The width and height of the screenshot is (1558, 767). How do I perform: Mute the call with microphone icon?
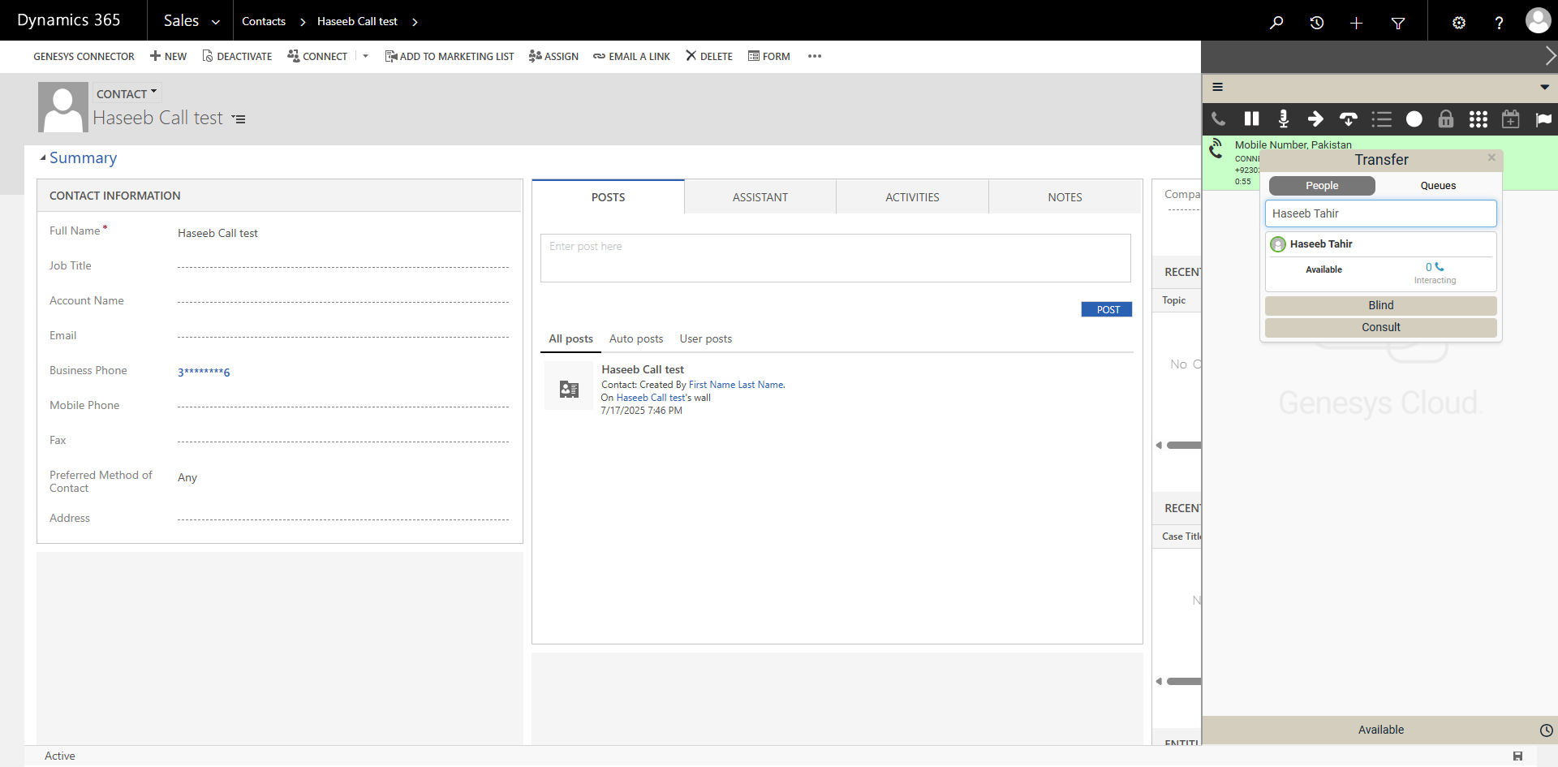click(1284, 119)
